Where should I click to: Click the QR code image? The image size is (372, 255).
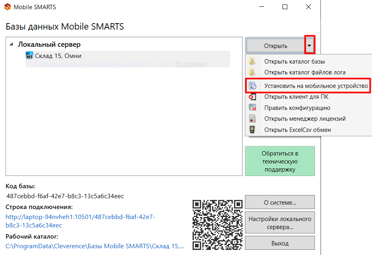[x=217, y=225]
